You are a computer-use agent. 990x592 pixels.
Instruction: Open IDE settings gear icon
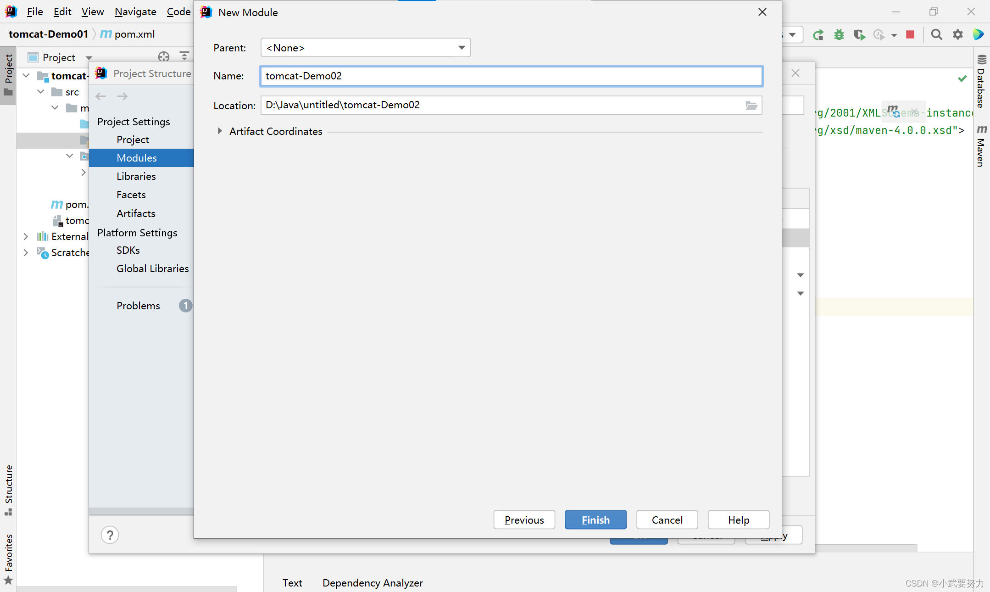[x=957, y=34]
